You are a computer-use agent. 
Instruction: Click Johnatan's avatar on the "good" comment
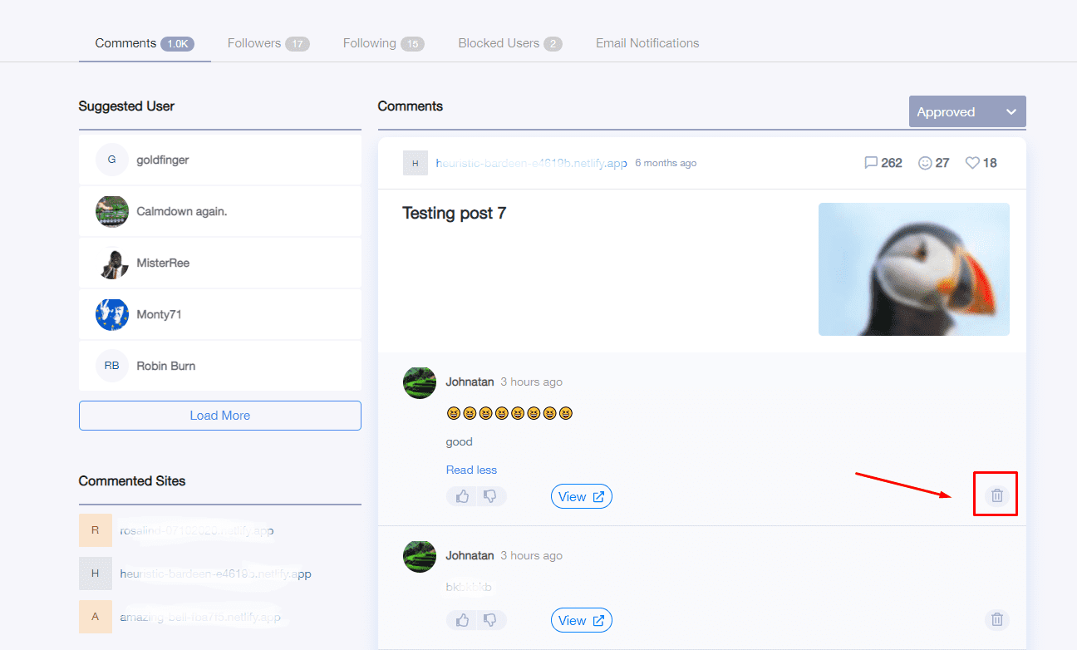420,382
